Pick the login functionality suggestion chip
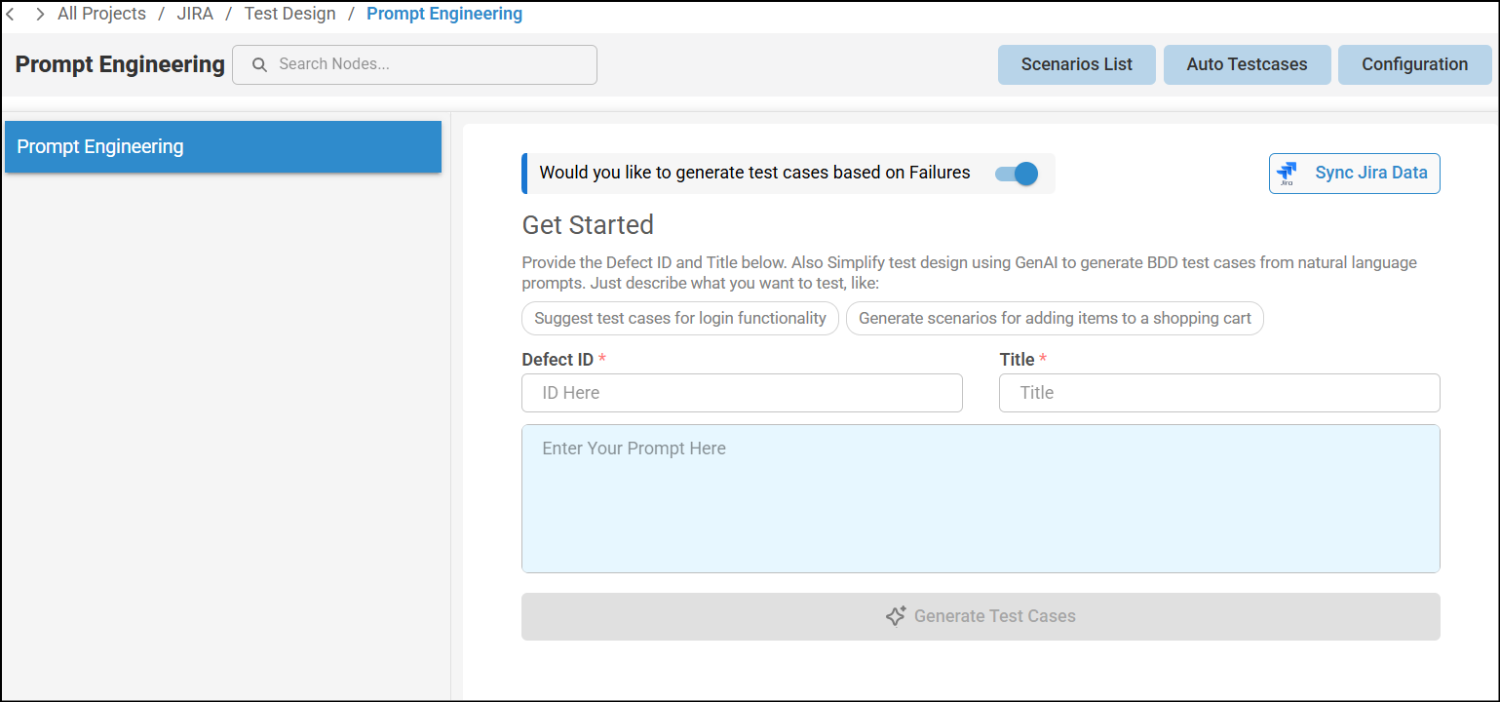 (x=680, y=319)
